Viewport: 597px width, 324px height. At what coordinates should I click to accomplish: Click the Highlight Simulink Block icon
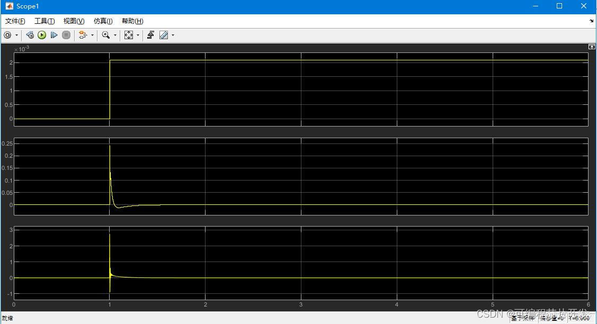click(83, 35)
